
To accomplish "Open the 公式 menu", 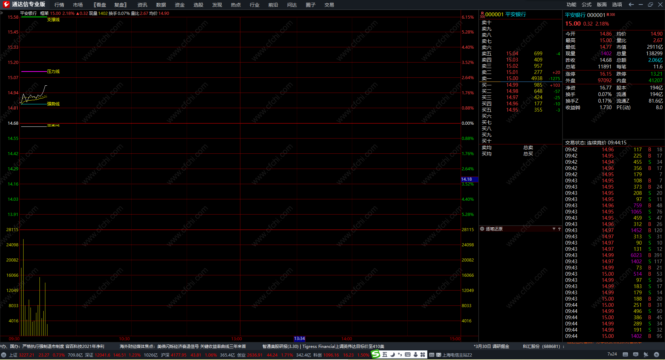I will [x=587, y=4].
